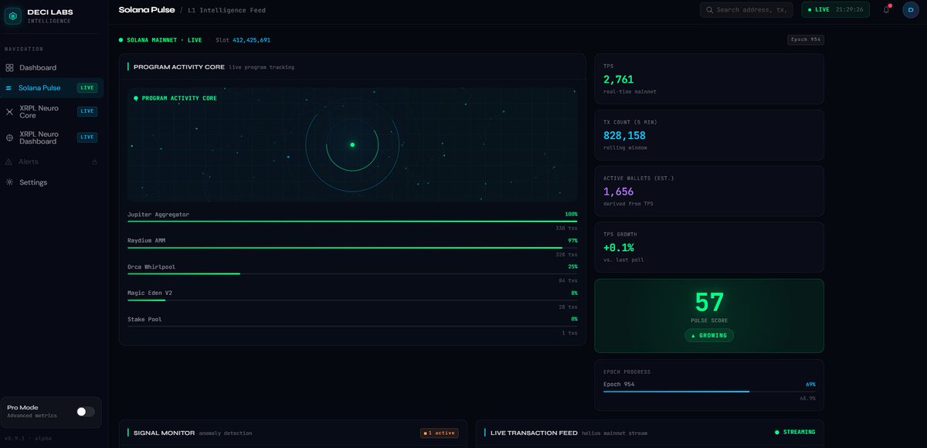Click the STREAMING status indicator
The width and height of the screenshot is (927, 448).
[795, 433]
